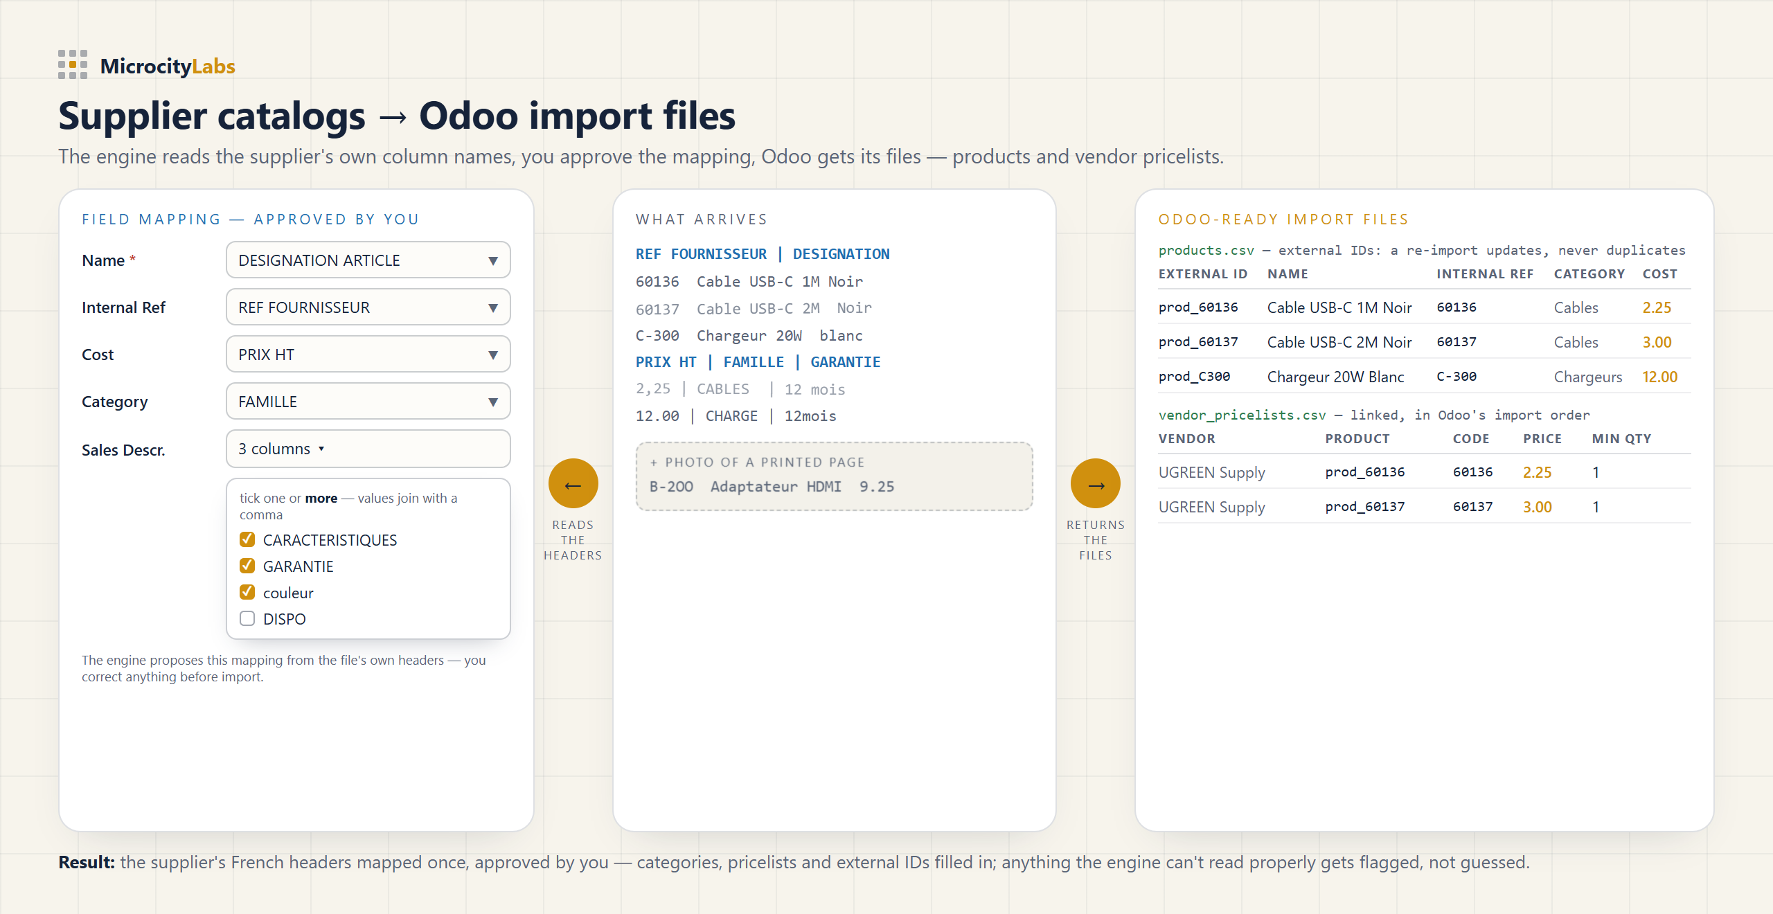This screenshot has height=914, width=1773.
Task: Click UGREEN Supply in the prod_60137 pricelist row
Action: point(1211,507)
